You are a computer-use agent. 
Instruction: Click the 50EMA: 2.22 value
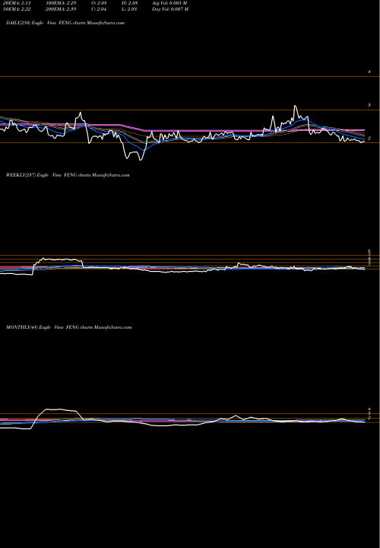[17, 9]
